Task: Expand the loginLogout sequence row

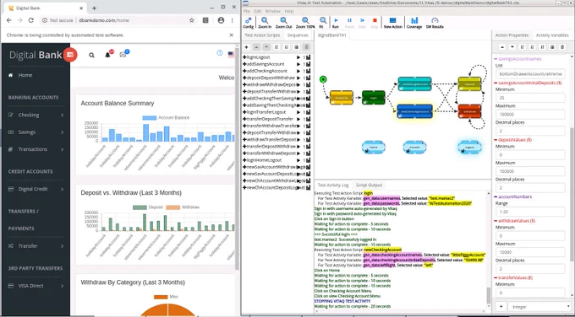Action: (x=244, y=57)
